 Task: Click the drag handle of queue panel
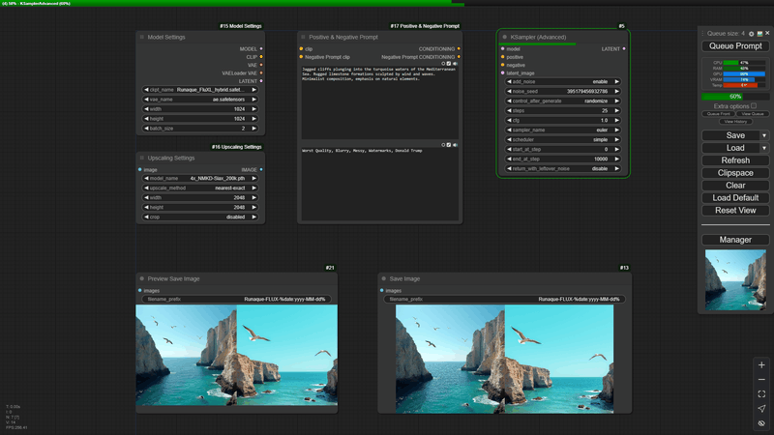click(702, 34)
